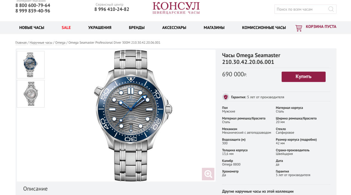Open the SALE menu item

(x=66, y=28)
